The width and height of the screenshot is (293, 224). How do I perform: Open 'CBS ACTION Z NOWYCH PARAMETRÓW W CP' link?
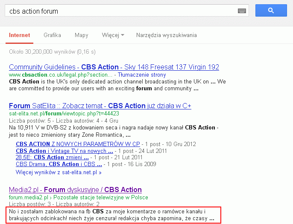tap(78, 144)
